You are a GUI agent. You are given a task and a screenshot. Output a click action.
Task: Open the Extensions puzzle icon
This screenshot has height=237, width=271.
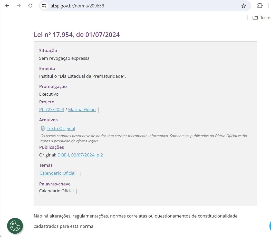pos(260,6)
